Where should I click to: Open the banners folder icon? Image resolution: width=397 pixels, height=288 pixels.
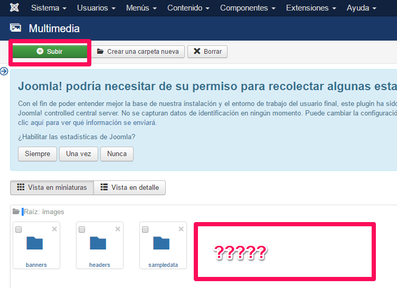(35, 243)
